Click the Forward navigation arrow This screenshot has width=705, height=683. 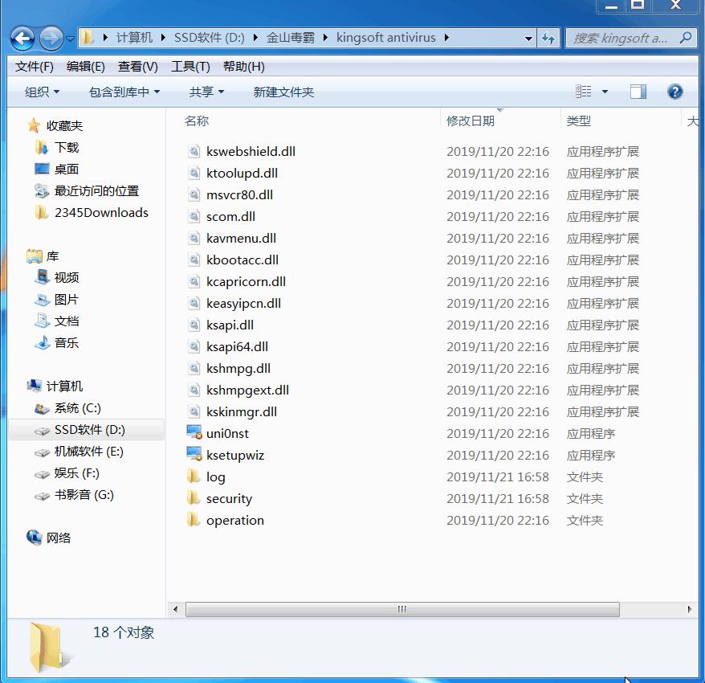pos(51,39)
